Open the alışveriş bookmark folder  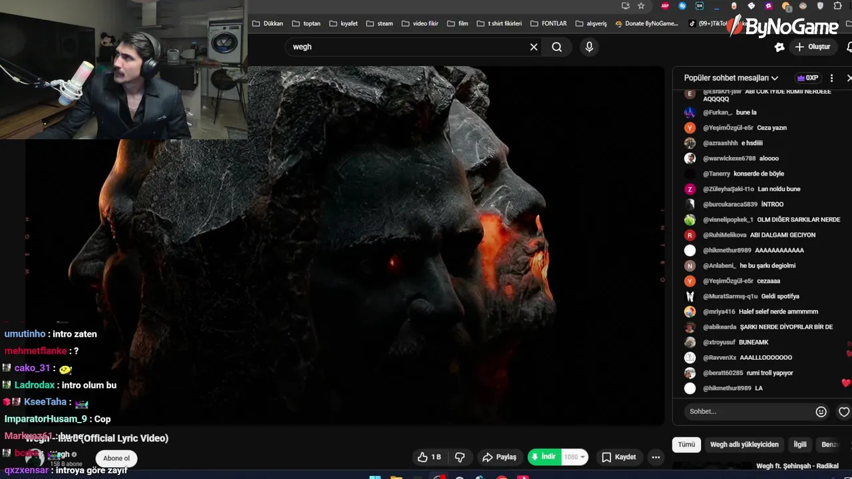point(591,23)
